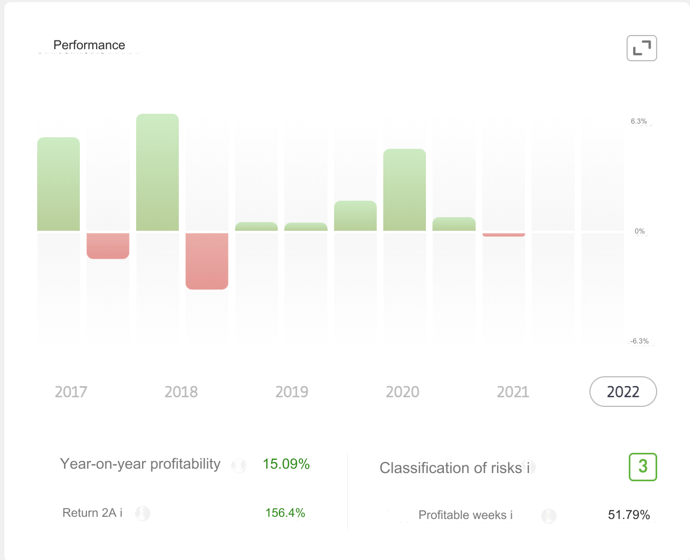
Task: Open the Return 2A info icon
Action: [x=143, y=513]
